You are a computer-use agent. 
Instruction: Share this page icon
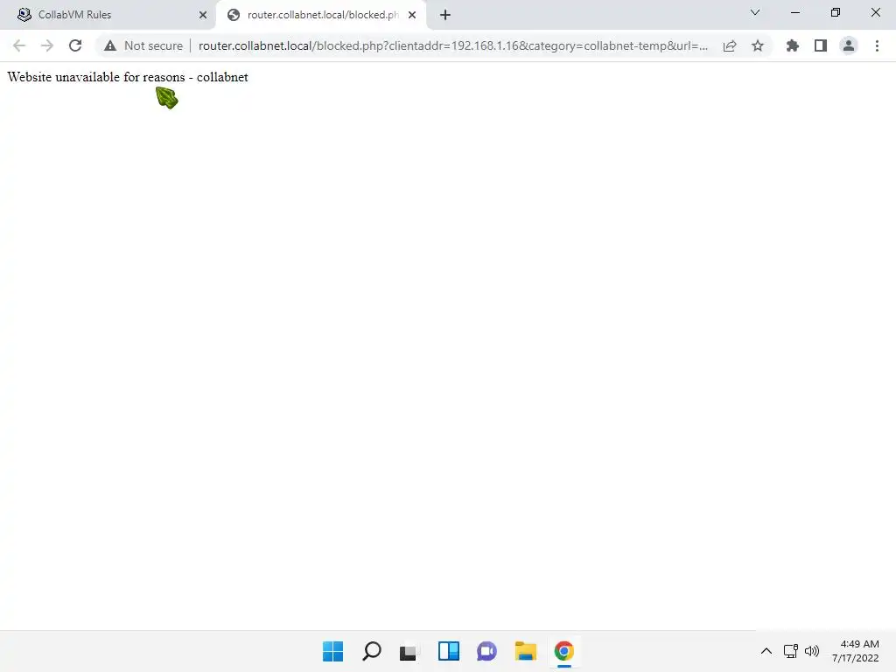pyautogui.click(x=730, y=45)
